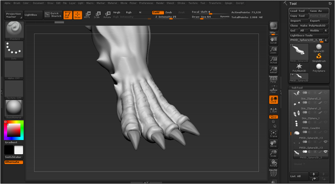Click the Frame view icon
Image resolution: width=335 pixels, height=184 pixels.
tap(273, 134)
